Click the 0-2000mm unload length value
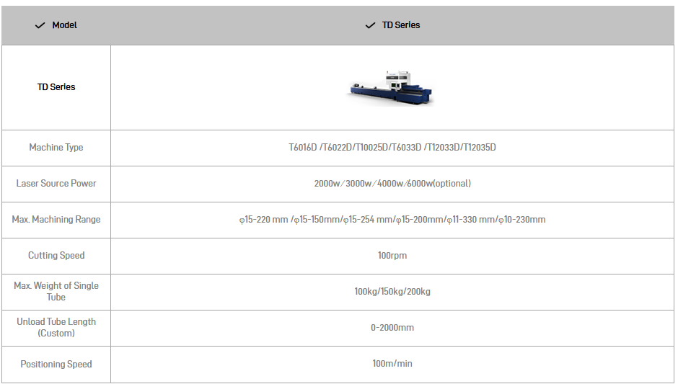 (x=392, y=328)
